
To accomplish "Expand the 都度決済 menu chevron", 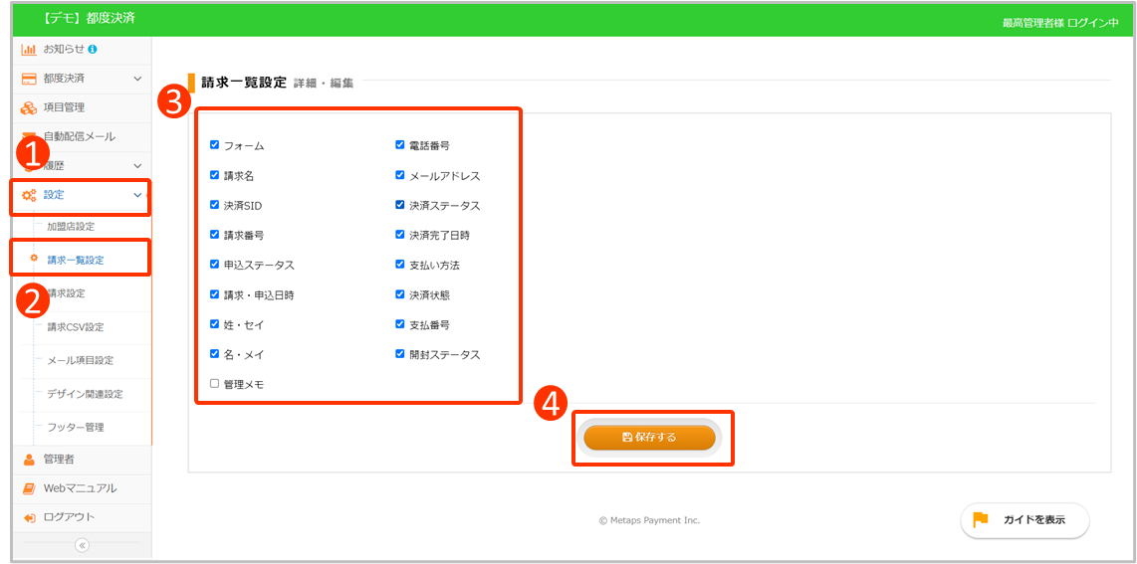I will [137, 78].
